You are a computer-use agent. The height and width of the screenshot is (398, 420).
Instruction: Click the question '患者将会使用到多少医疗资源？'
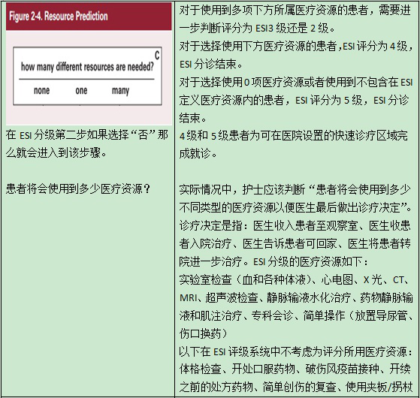78,189
